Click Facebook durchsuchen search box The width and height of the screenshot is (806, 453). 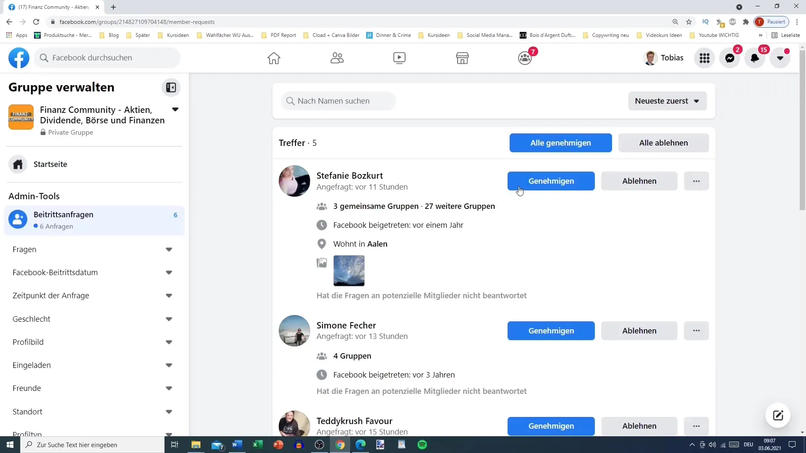(x=107, y=58)
